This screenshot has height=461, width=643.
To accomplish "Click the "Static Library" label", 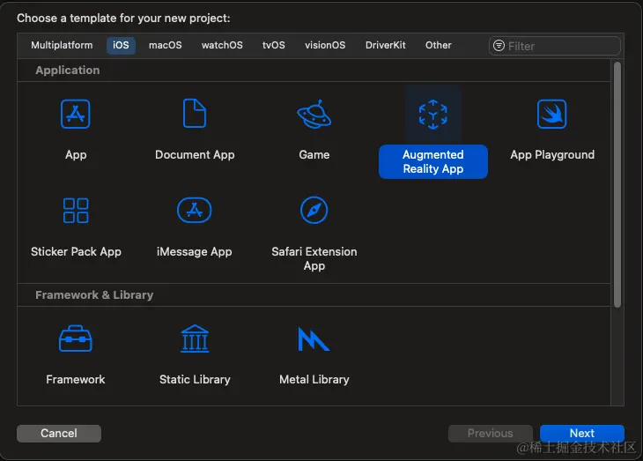I will 195,379.
